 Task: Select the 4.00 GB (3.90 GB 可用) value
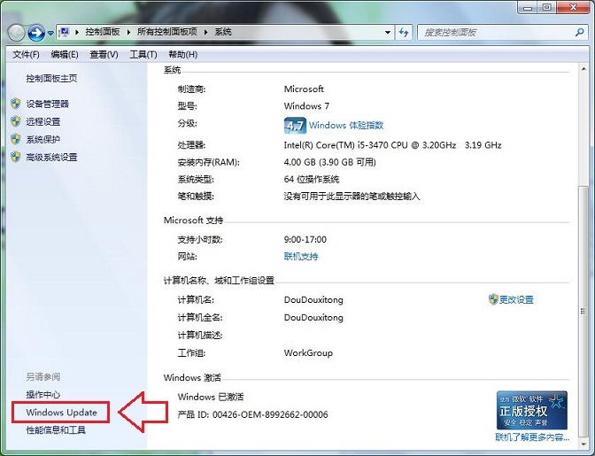click(329, 162)
